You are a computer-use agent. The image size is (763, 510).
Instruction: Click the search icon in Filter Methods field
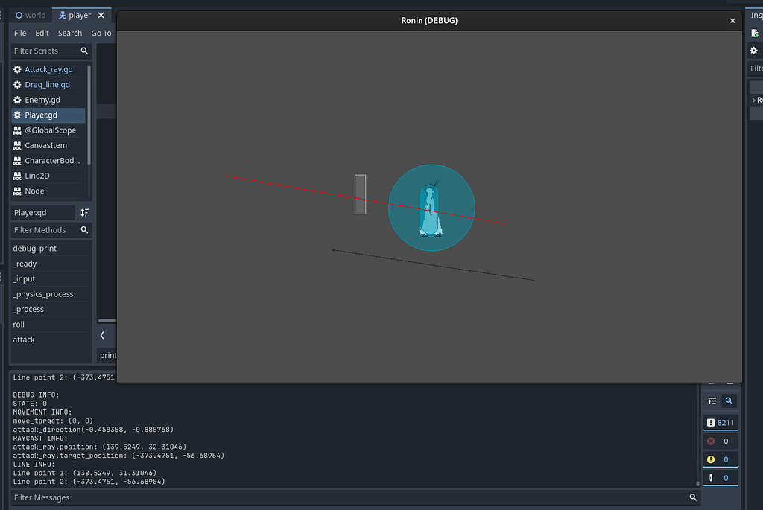click(84, 229)
